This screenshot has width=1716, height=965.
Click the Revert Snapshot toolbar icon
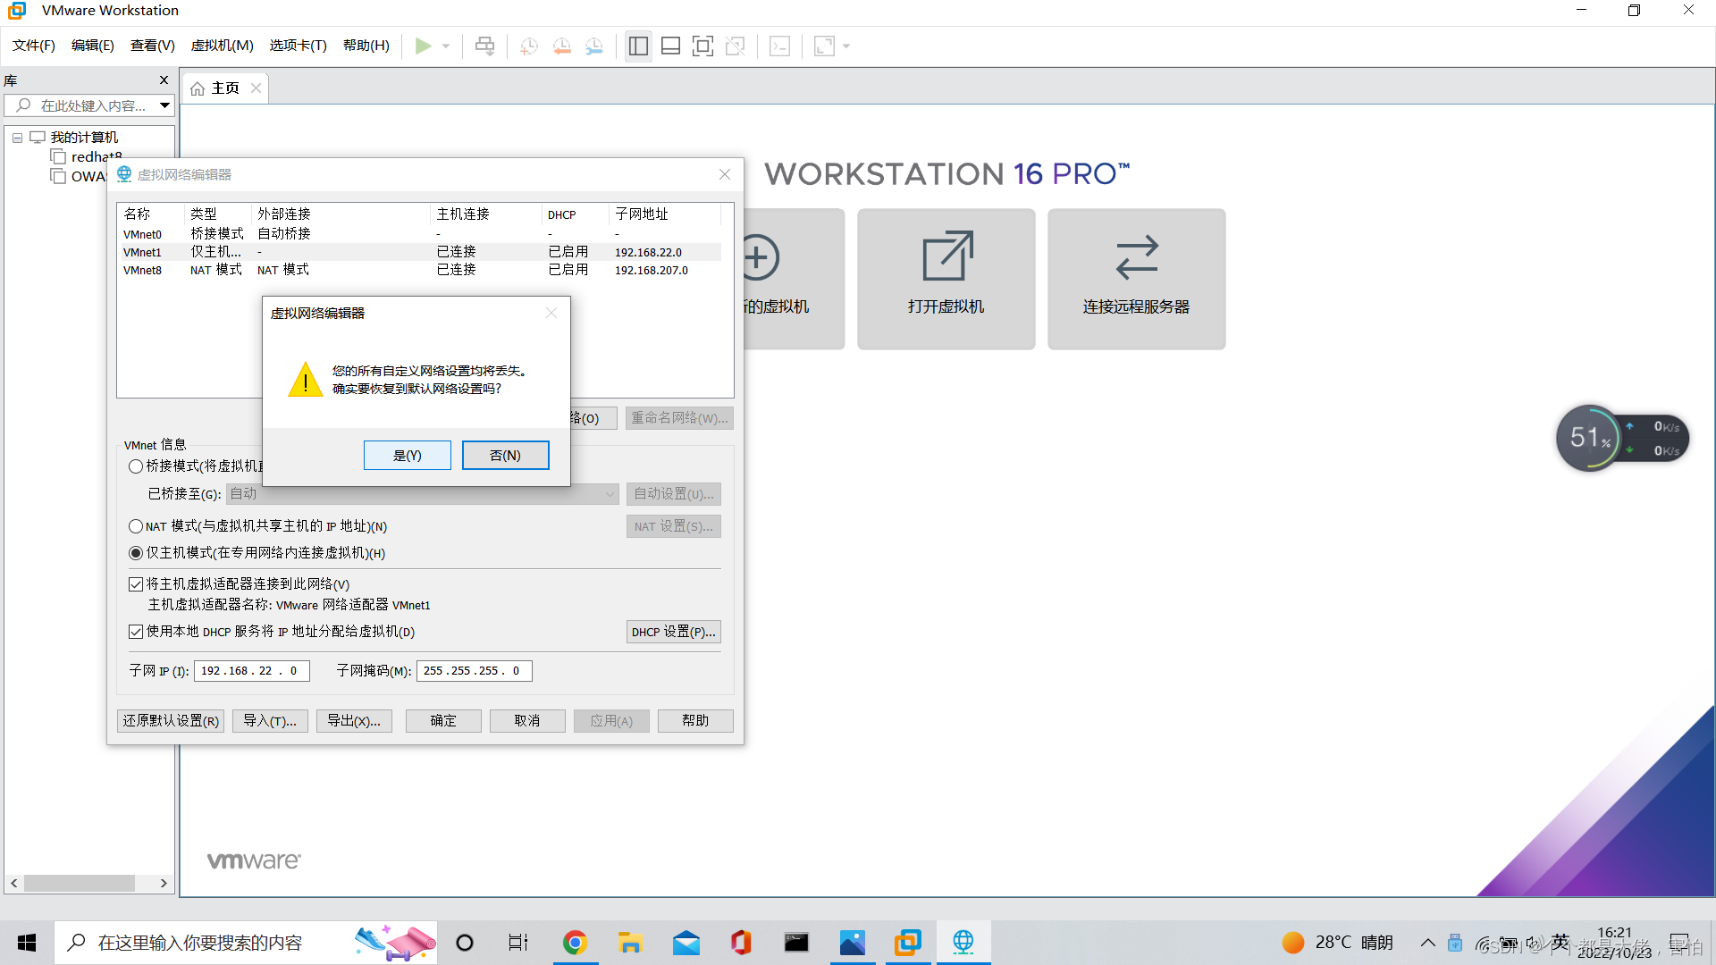(561, 46)
